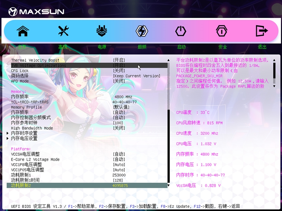Open overclocking lightning bolt icon

point(142,31)
